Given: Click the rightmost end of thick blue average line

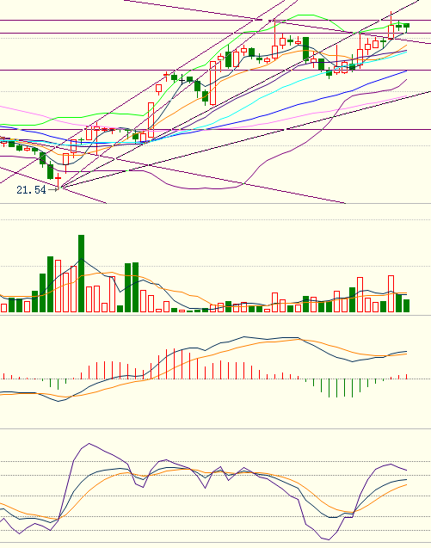Looking at the screenshot, I should click(x=406, y=71).
